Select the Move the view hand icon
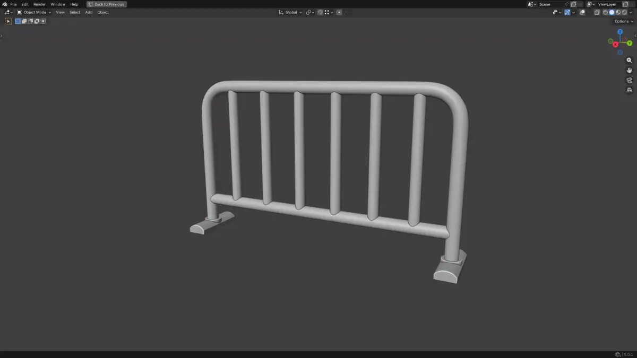Image resolution: width=637 pixels, height=358 pixels. click(x=629, y=70)
